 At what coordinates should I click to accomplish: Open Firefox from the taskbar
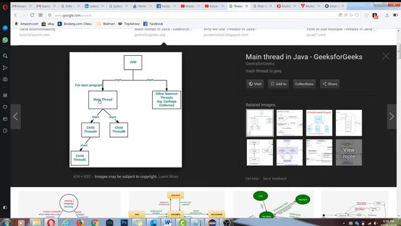(x=80, y=222)
